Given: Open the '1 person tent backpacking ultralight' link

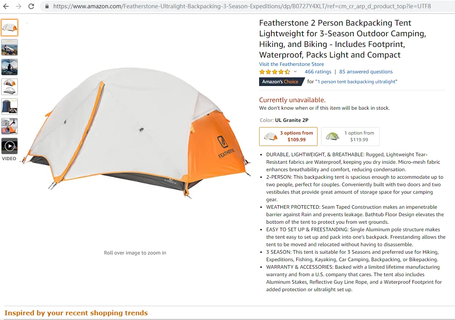Looking at the screenshot, I should (356, 82).
